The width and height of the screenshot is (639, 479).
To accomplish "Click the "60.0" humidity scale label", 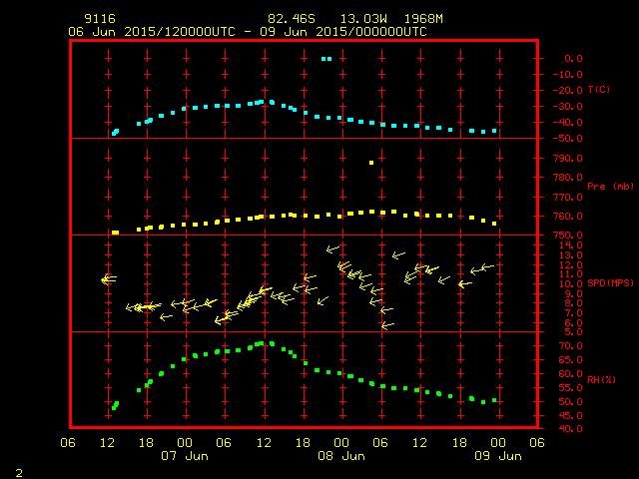I will click(570, 374).
